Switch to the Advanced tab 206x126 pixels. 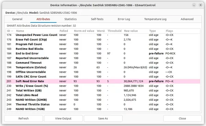[x=187, y=19]
